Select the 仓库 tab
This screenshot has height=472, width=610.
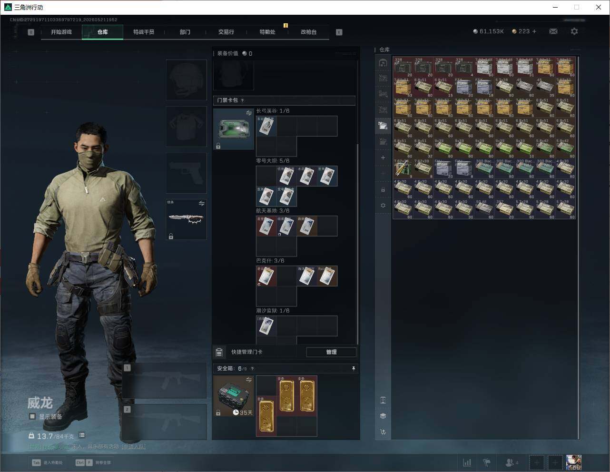(102, 32)
